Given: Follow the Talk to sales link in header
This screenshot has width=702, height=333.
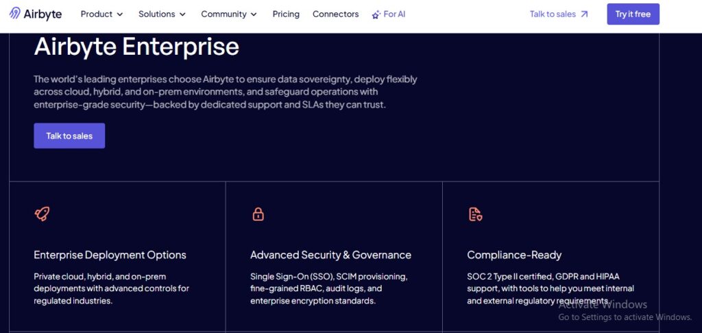Looking at the screenshot, I should (x=553, y=14).
